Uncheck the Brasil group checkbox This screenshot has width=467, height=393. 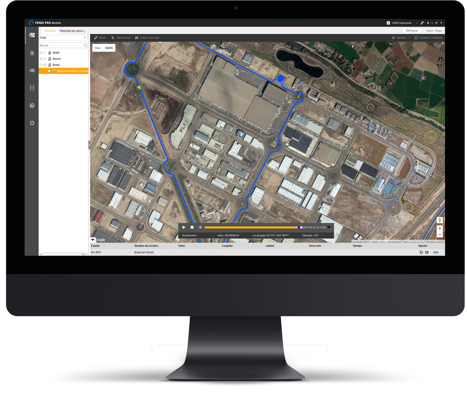click(45, 65)
